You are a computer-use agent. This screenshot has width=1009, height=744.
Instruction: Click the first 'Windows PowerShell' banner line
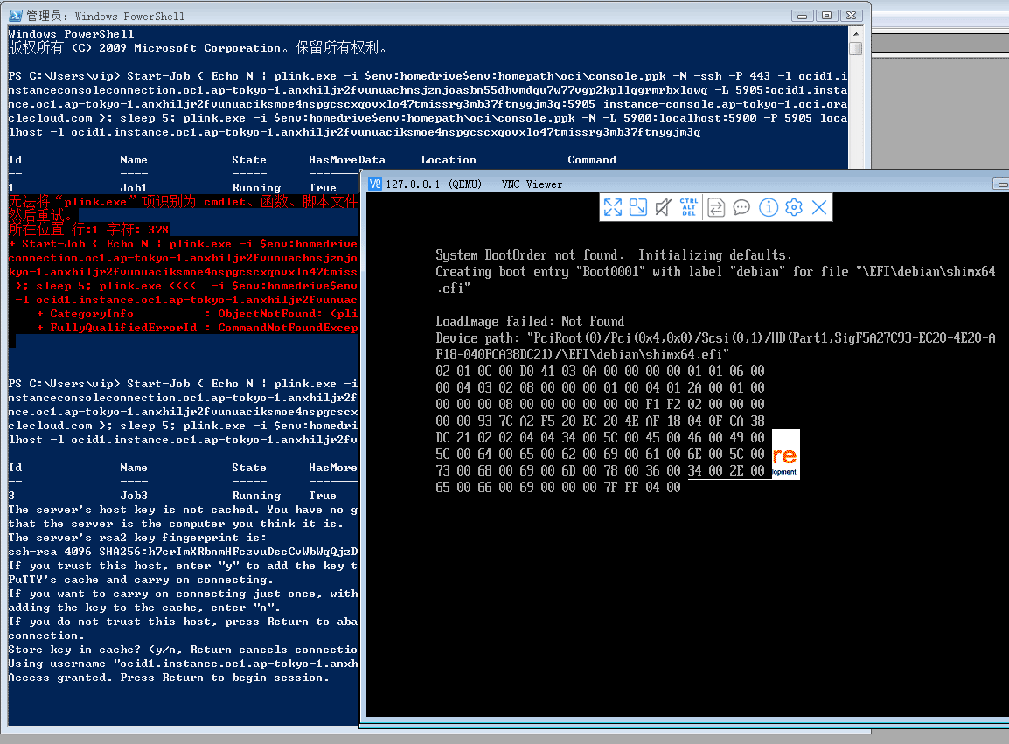tap(71, 34)
